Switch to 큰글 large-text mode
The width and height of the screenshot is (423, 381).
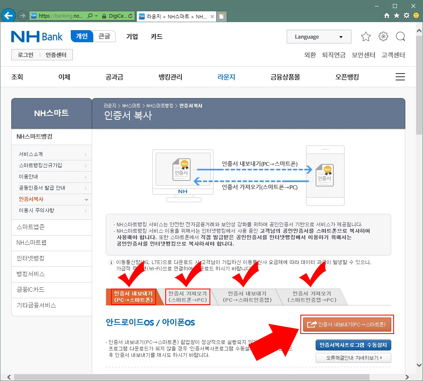point(105,36)
